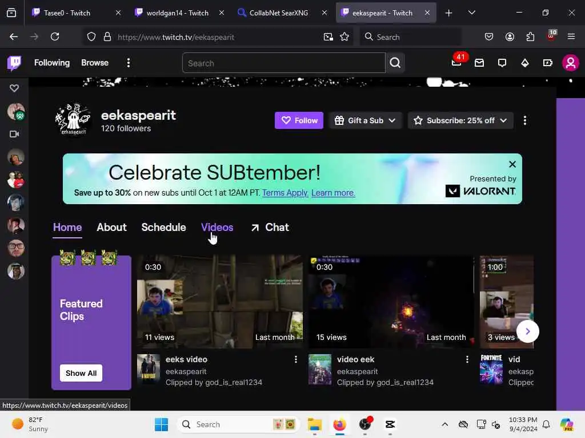This screenshot has width=585, height=438.
Task: Open a new browser tab
Action: [x=448, y=13]
